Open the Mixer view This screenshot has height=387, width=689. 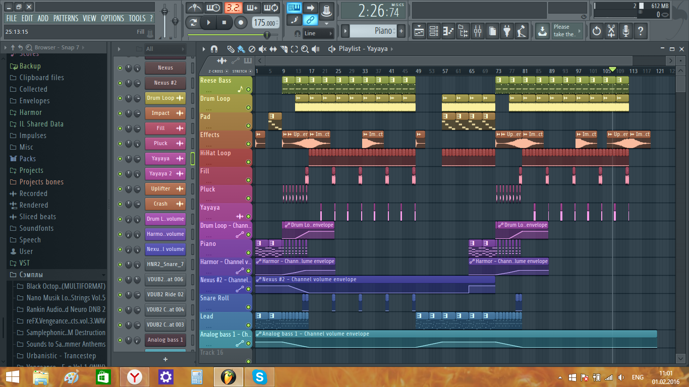pos(477,31)
